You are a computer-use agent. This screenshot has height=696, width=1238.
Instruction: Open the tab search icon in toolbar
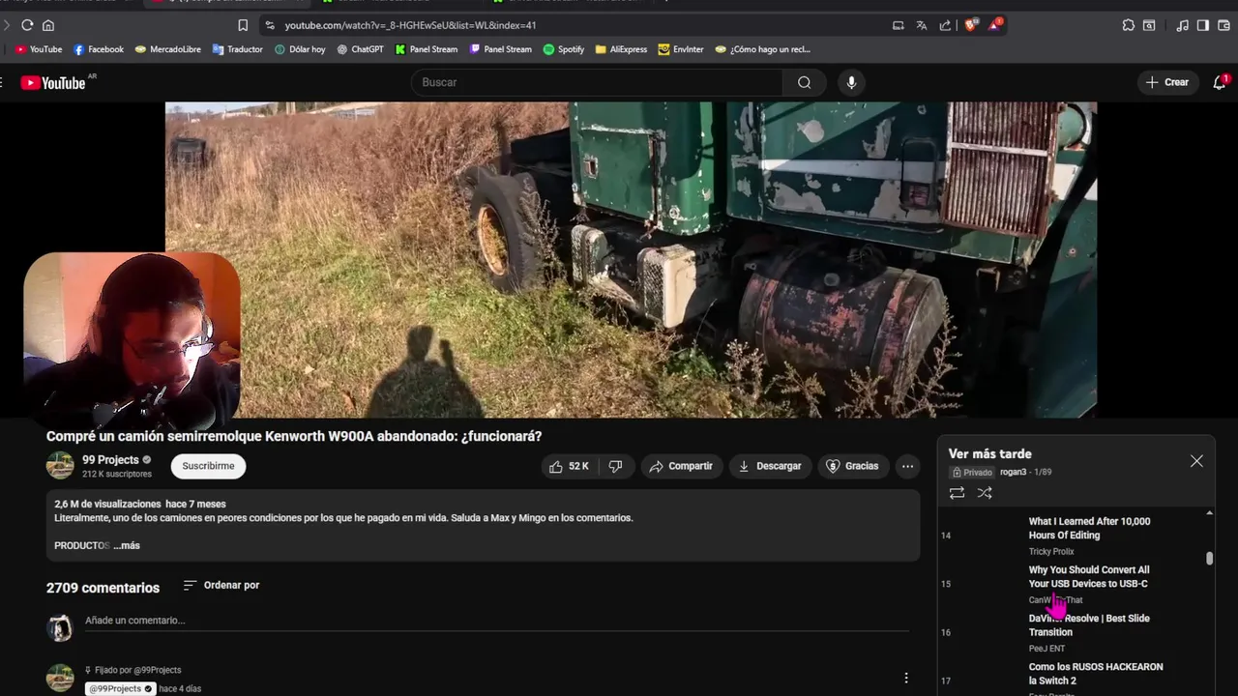1149,25
